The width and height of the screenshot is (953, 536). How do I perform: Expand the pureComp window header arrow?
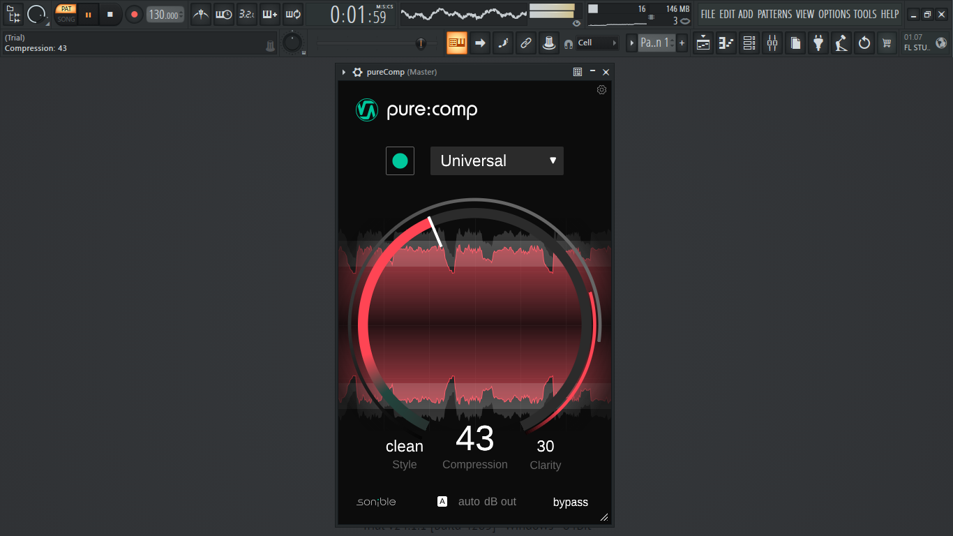click(x=343, y=72)
